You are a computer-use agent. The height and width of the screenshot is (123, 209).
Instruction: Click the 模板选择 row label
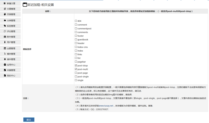27,49
